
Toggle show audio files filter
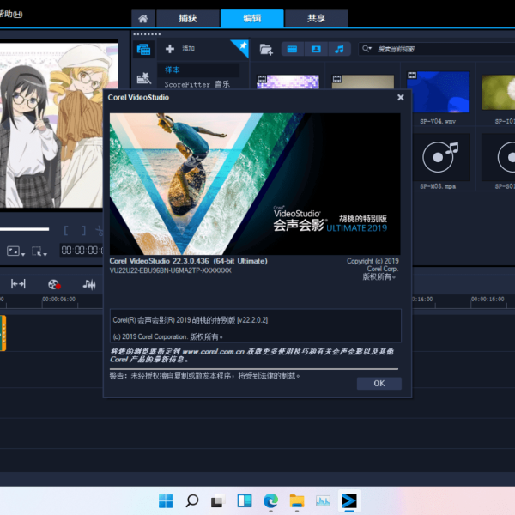(339, 49)
